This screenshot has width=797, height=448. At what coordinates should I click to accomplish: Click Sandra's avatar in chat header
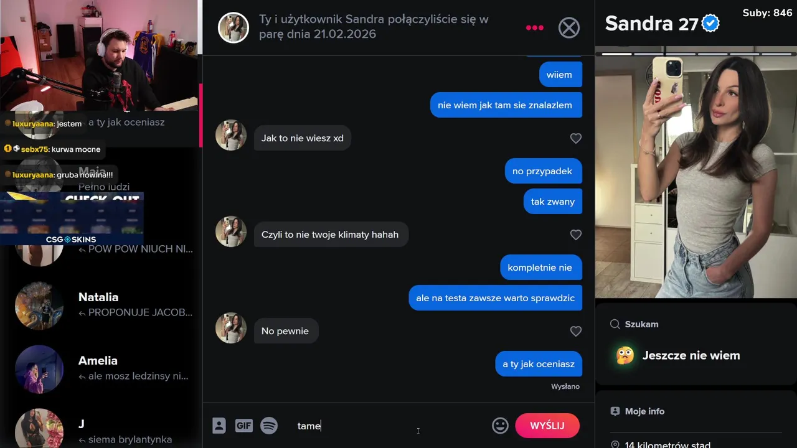click(233, 27)
